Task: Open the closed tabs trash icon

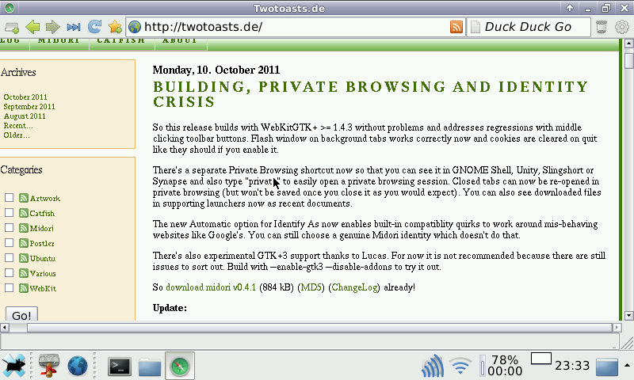Action: pyautogui.click(x=602, y=27)
